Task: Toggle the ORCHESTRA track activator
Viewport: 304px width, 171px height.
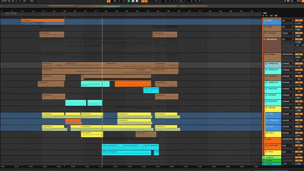Action: tap(299, 39)
